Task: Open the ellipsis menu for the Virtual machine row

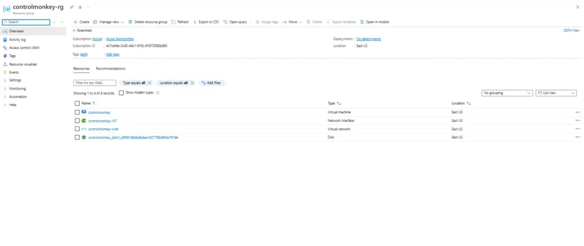Action: tap(578, 112)
